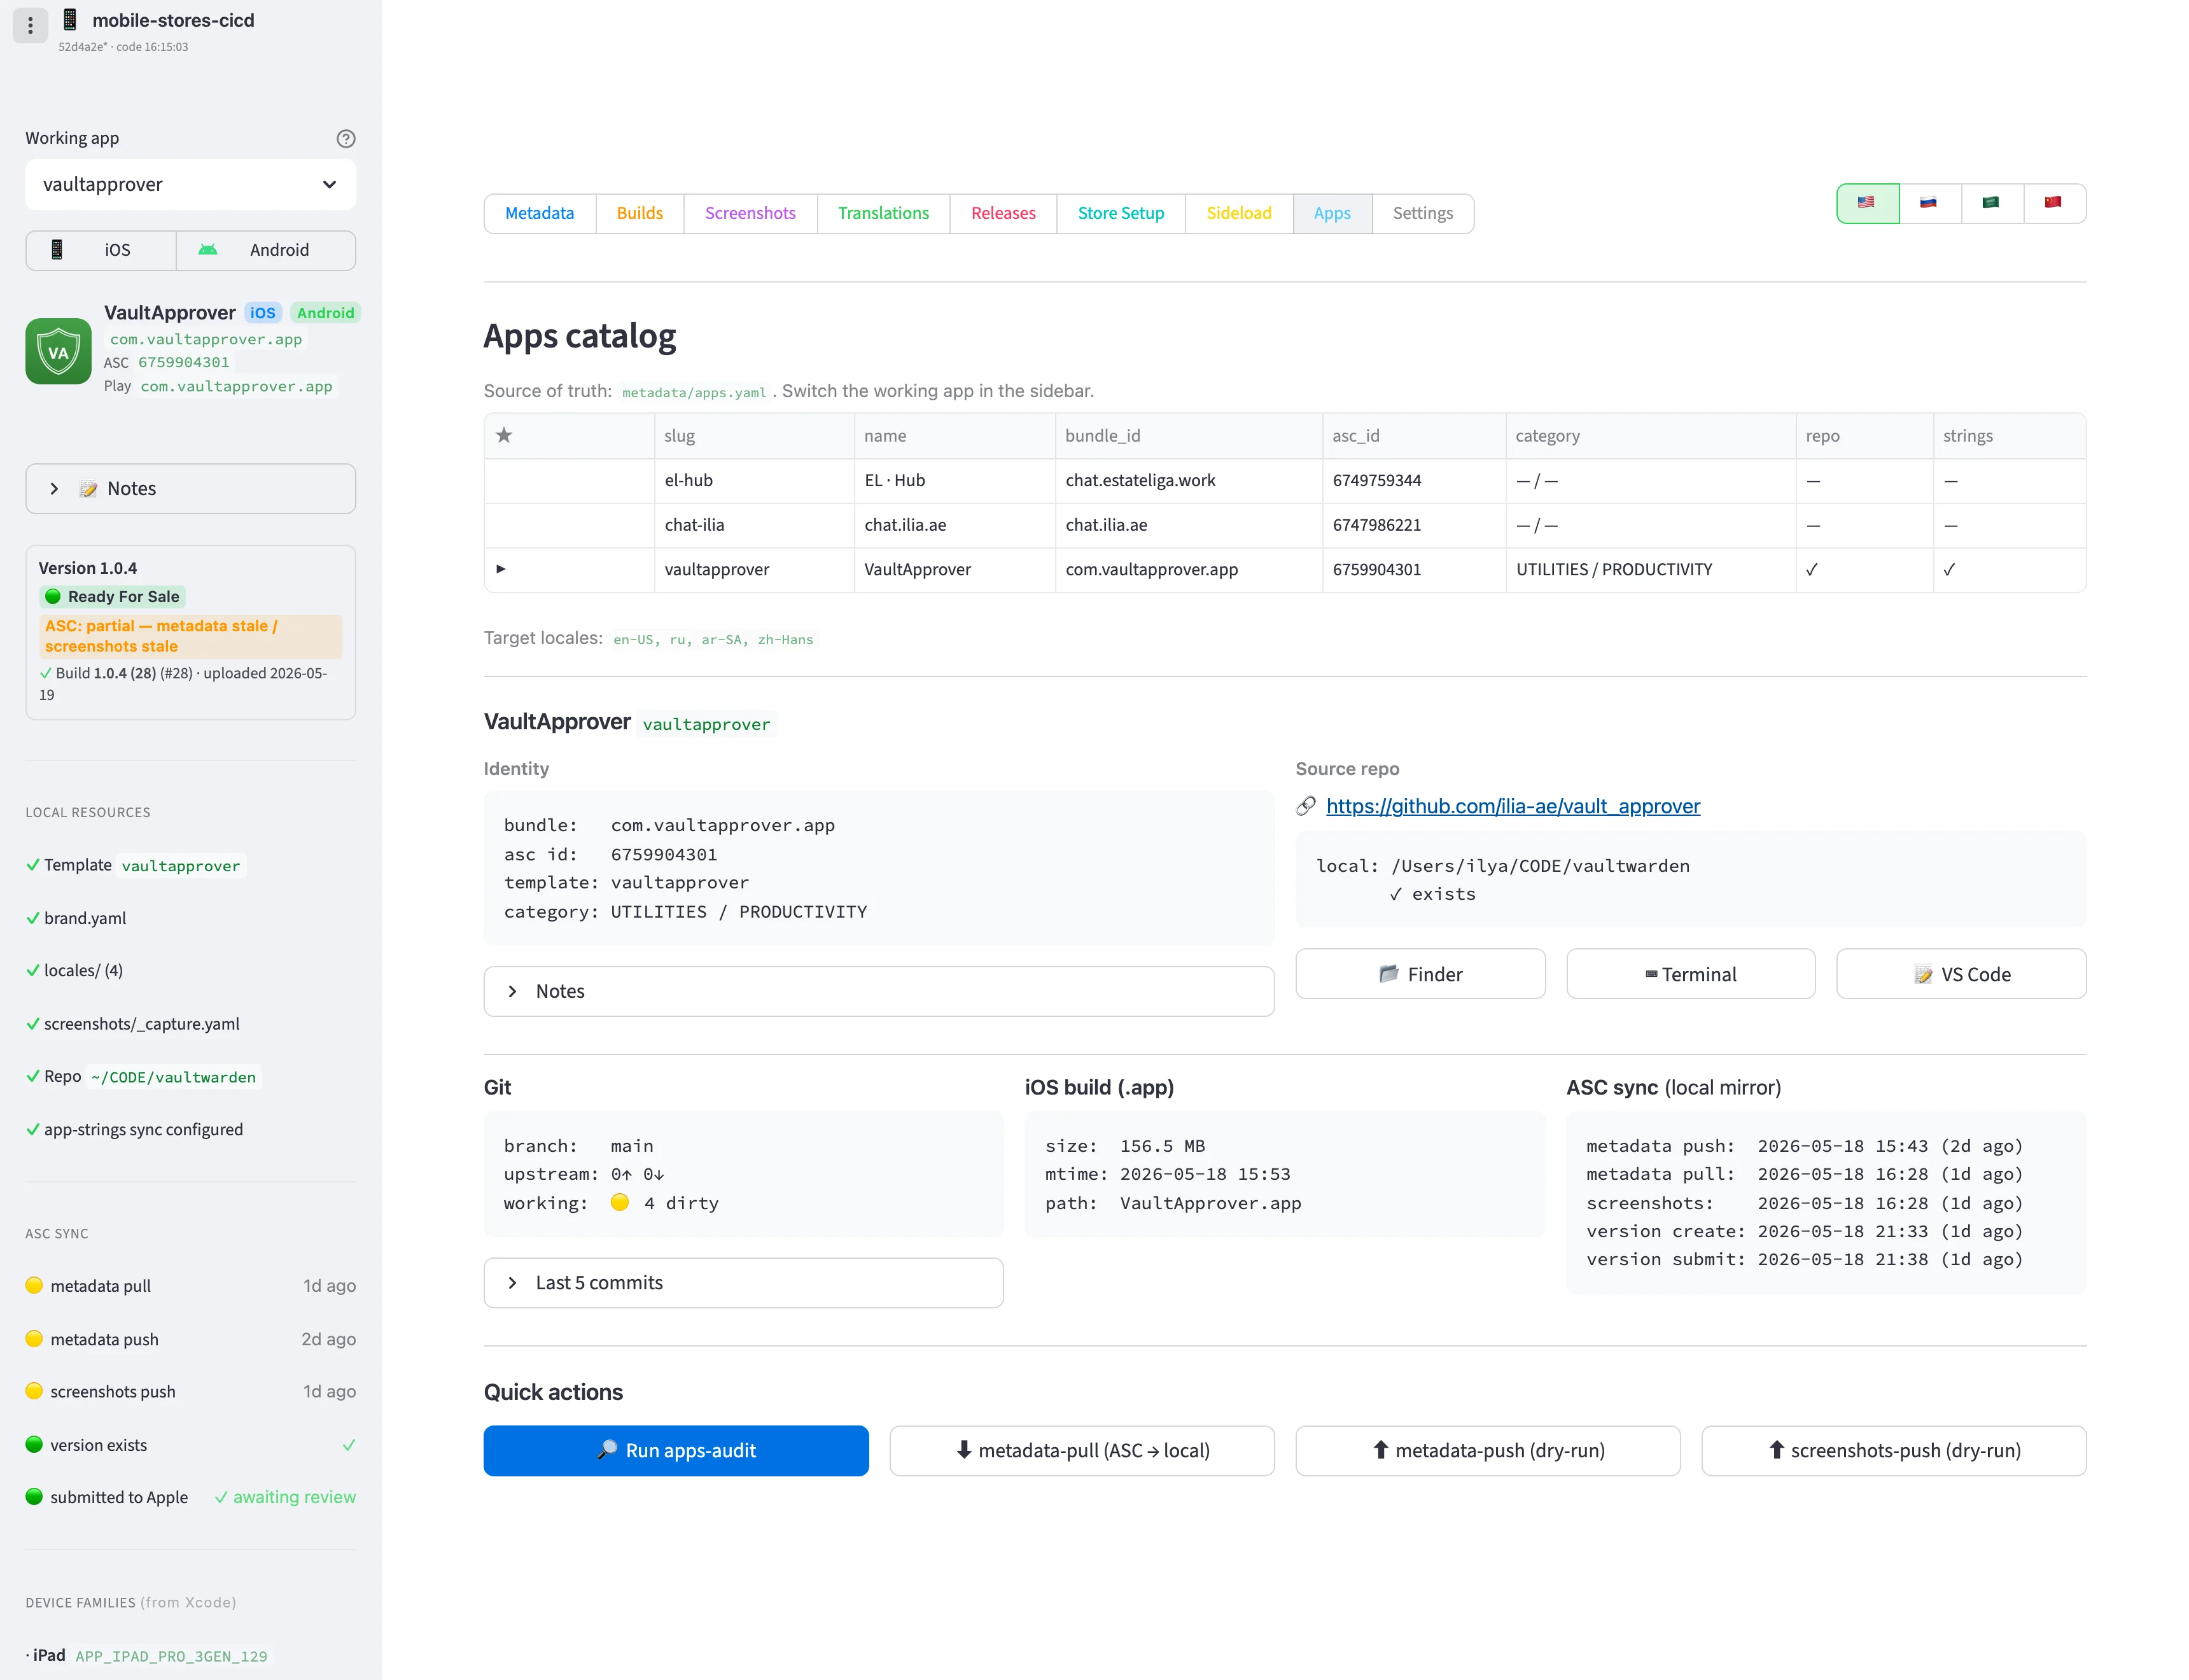
Task: Select the el-hub row in catalog
Action: tap(1284, 481)
